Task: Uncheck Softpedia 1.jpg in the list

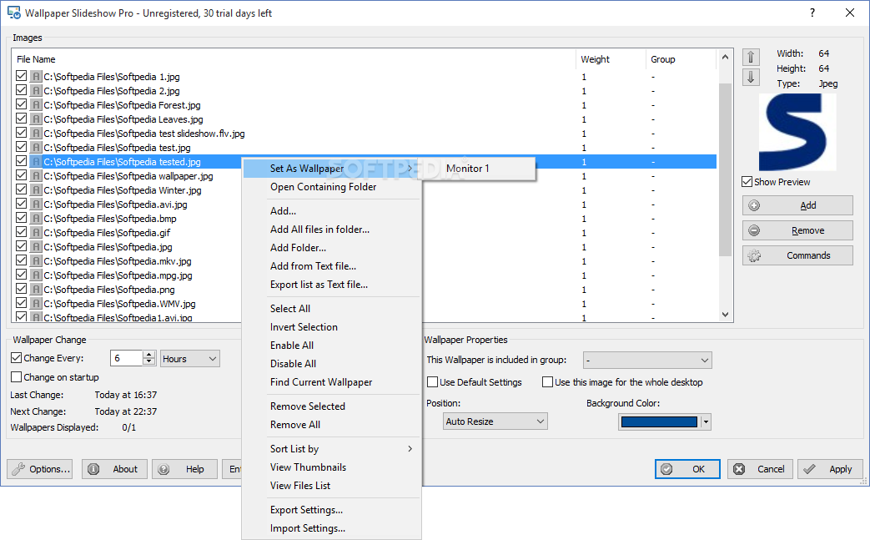Action: click(21, 75)
